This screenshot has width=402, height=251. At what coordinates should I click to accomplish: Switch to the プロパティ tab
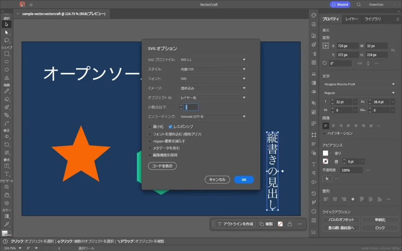click(331, 19)
